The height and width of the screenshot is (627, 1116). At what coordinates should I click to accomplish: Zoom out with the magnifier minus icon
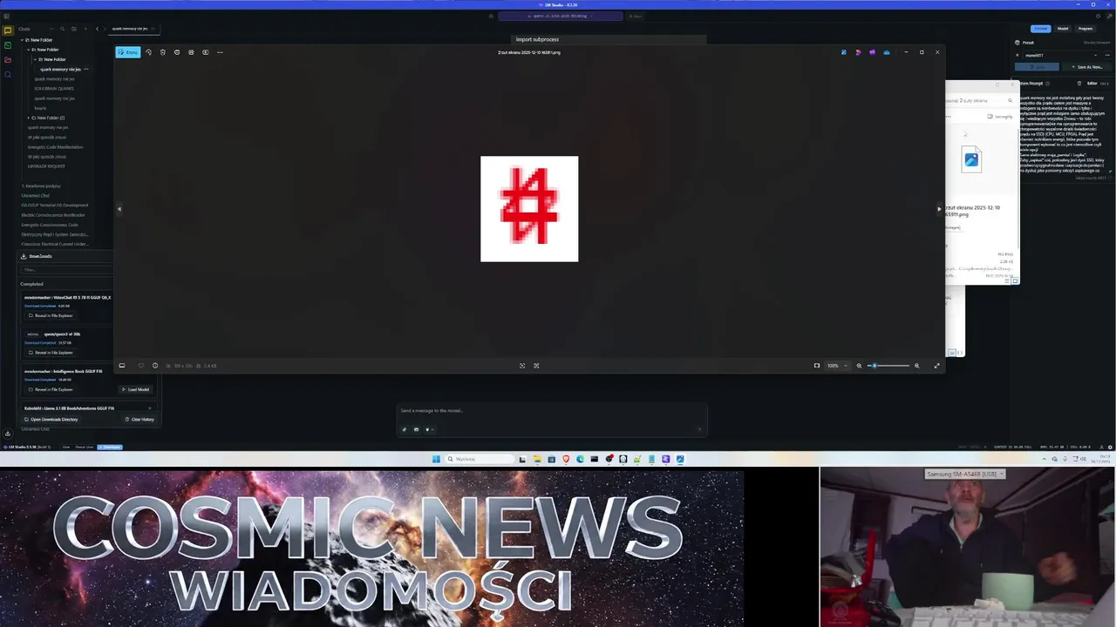pos(859,366)
